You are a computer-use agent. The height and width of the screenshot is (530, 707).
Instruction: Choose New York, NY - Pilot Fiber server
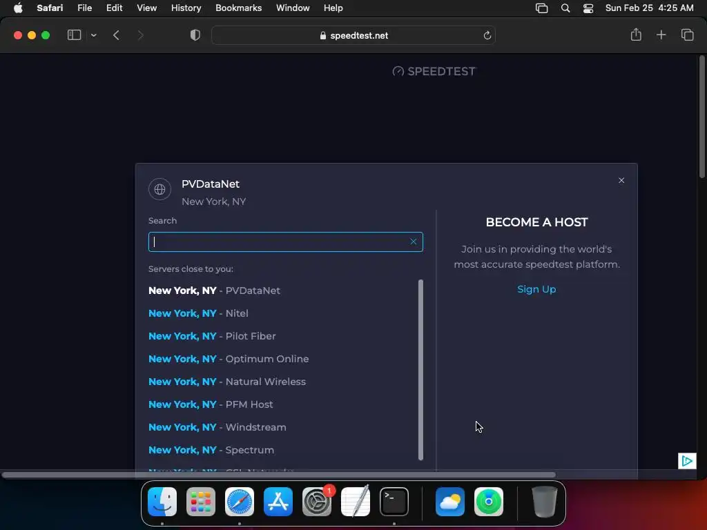212,336
